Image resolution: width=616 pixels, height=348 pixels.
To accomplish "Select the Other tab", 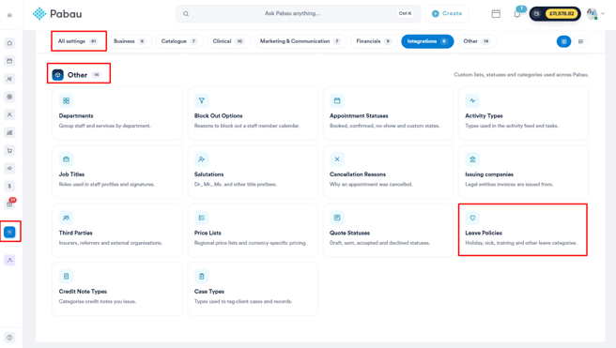I will click(476, 41).
